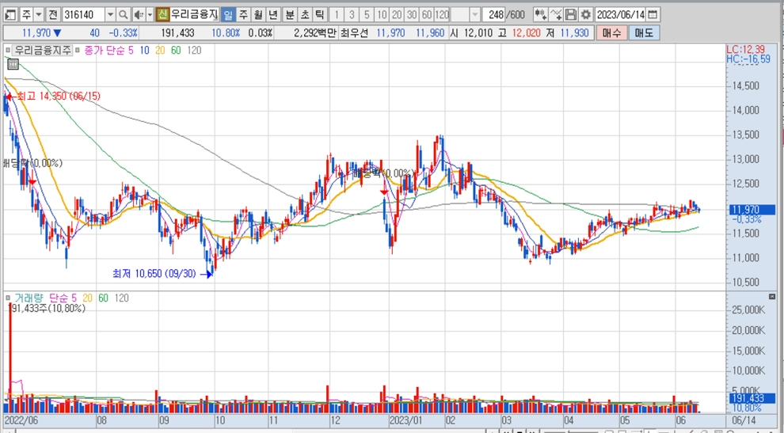The image size is (784, 433).
Task: Open the chart settings gear icon
Action: click(585, 14)
